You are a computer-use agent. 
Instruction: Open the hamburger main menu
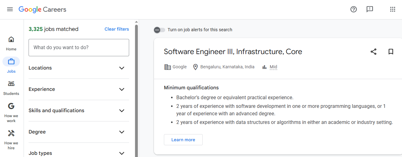point(10,9)
